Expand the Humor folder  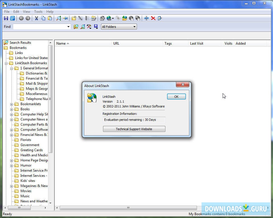[11, 166]
